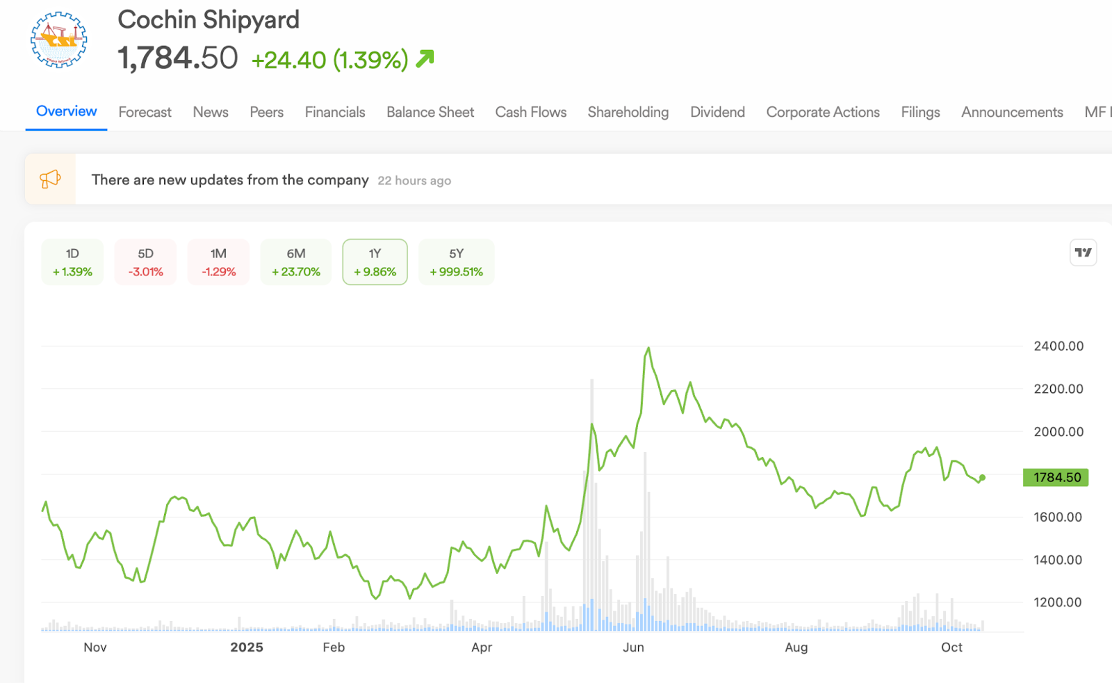
Task: Select the 1Y timeframe button
Action: coord(375,262)
